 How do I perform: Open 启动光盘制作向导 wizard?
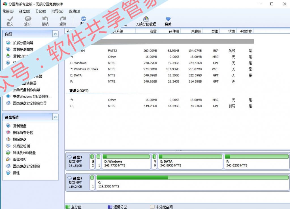coord(26,90)
